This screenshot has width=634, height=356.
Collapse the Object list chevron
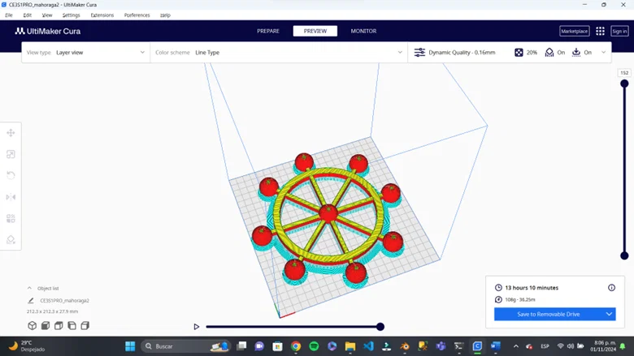click(x=29, y=288)
